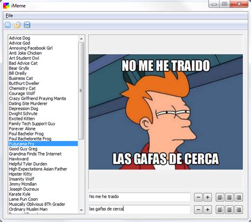This screenshot has width=251, height=222.
Task: Click the meme list scrollbar thumb
Action: coord(81,91)
